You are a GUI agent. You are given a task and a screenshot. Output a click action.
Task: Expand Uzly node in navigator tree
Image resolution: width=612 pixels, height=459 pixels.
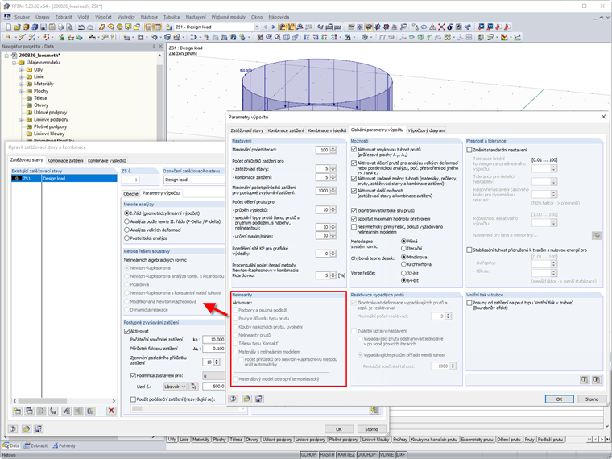pos(22,70)
